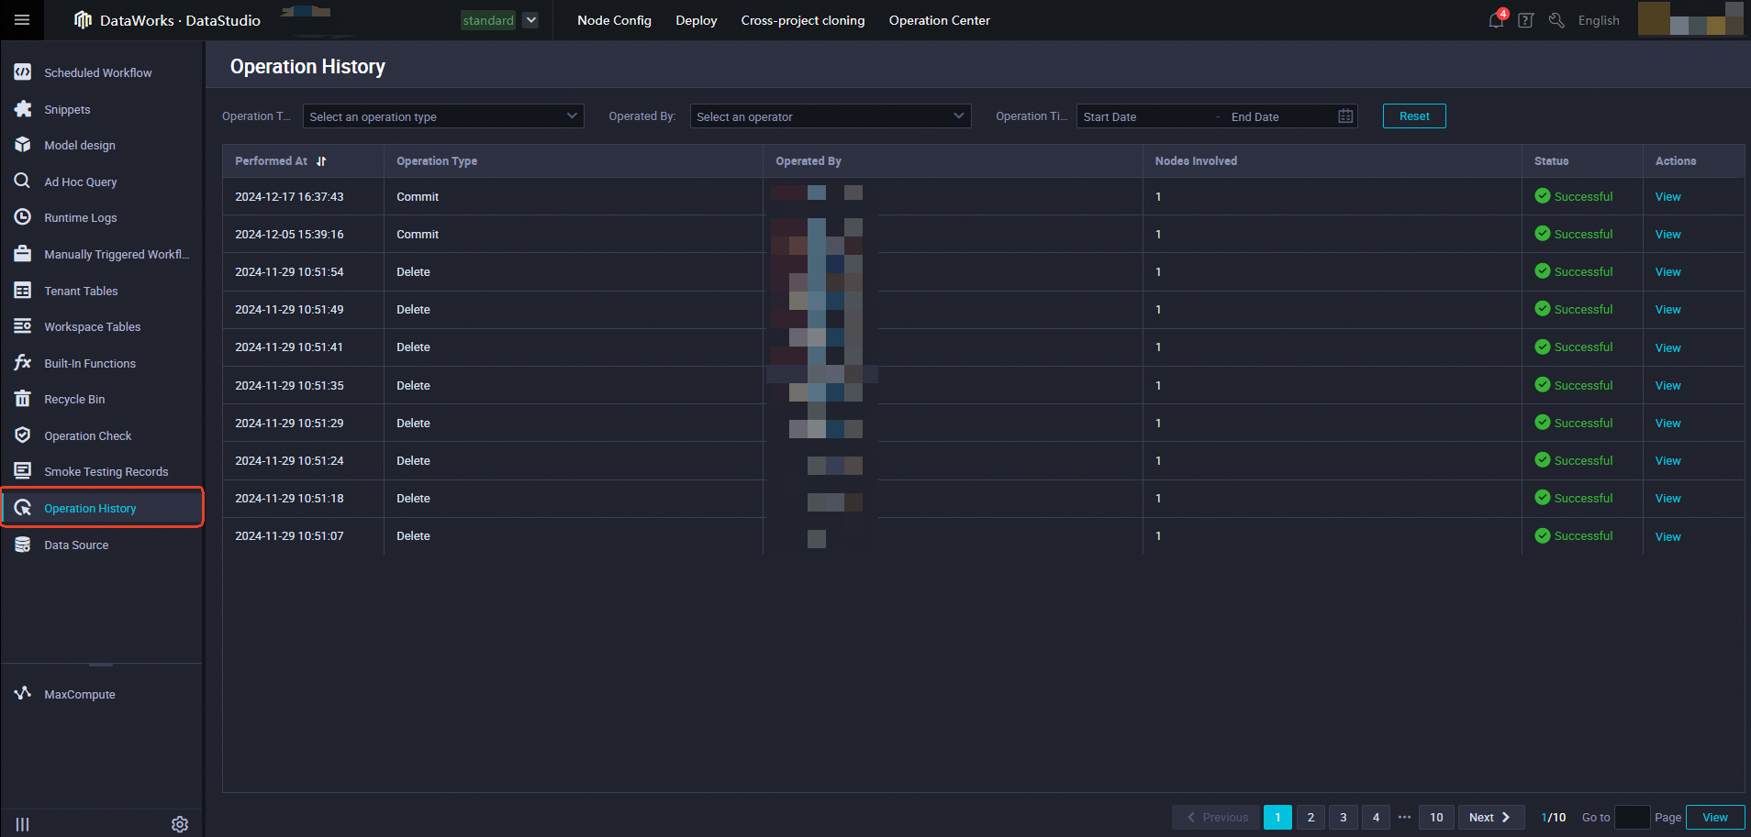This screenshot has height=837, width=1751.
Task: Open the workspace mode dropdown arrow
Action: coord(530,20)
